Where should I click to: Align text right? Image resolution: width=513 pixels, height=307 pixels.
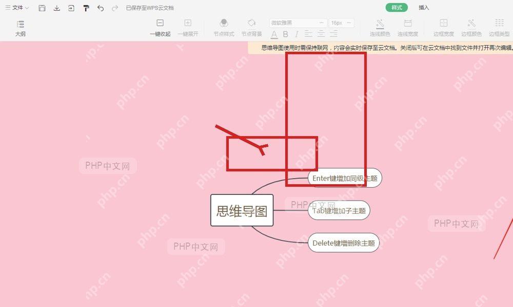tap(334, 34)
